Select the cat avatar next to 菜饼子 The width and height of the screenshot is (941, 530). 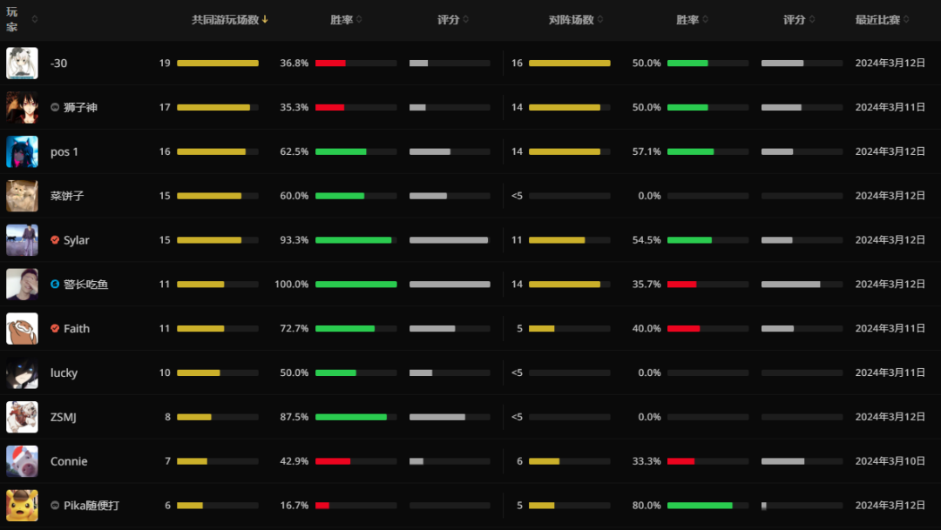tap(22, 196)
